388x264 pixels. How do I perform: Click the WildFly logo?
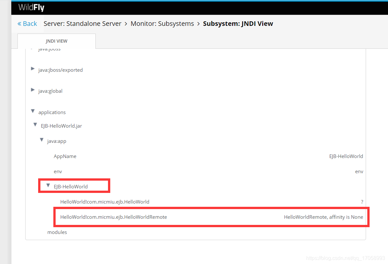pyautogui.click(x=31, y=7)
